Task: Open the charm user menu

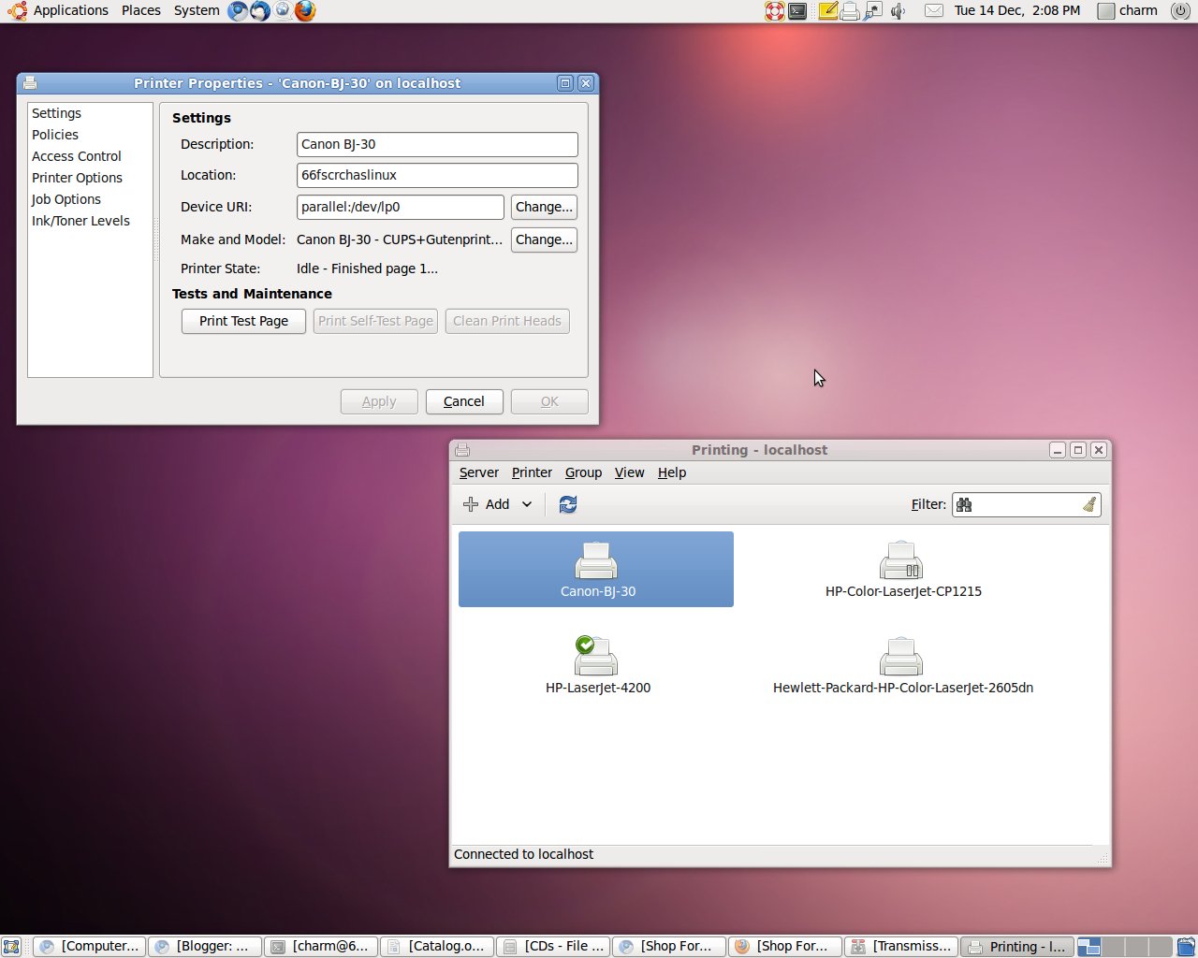Action: click(1128, 11)
